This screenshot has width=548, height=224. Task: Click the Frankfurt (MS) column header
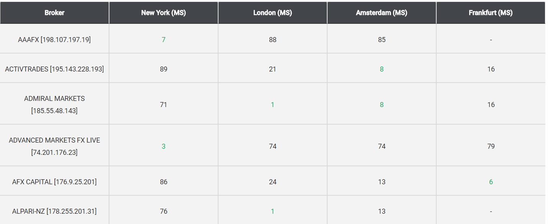coord(491,13)
